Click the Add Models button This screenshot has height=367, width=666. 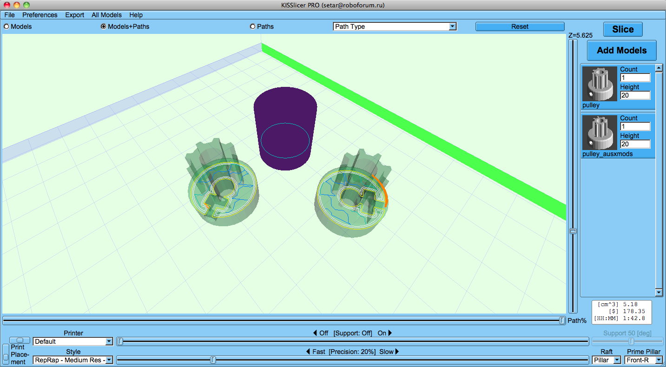(x=621, y=50)
